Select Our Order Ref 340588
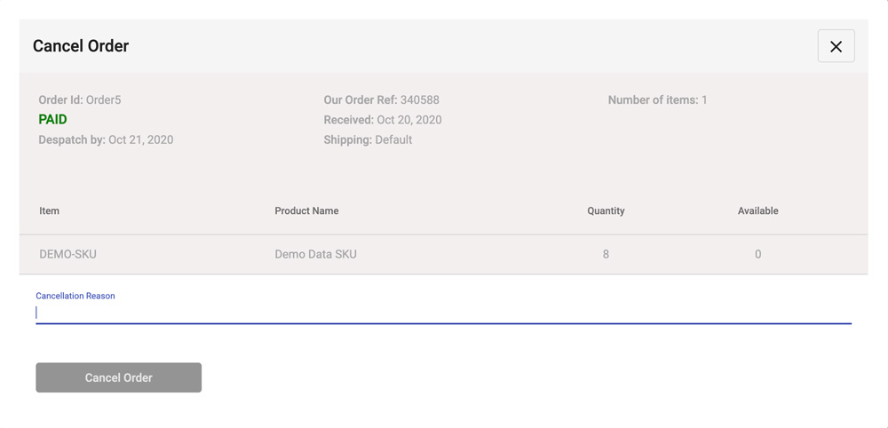 pyautogui.click(x=382, y=100)
